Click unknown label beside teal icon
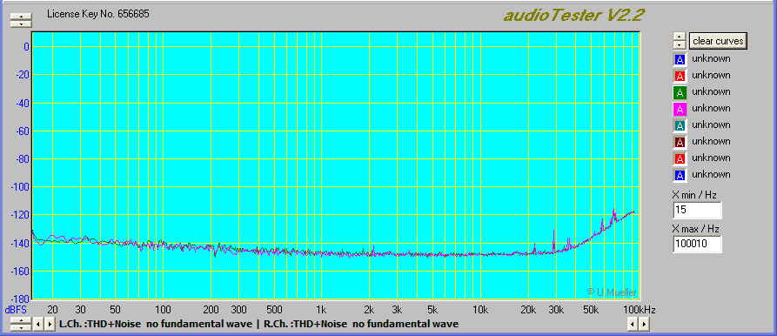 point(711,124)
